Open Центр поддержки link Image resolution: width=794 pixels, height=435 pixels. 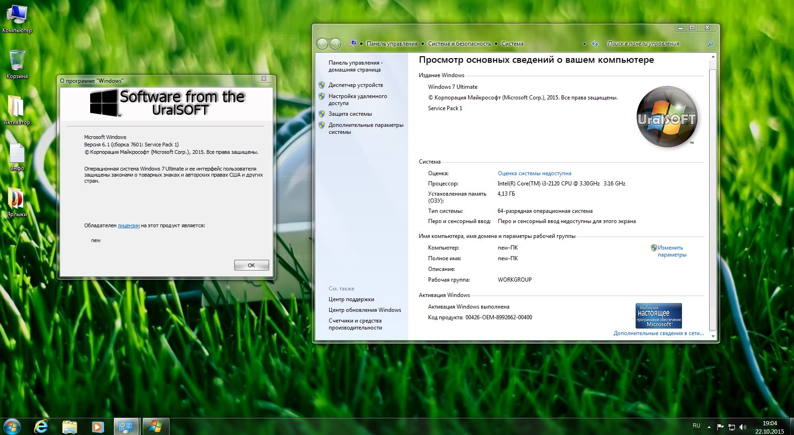(351, 299)
